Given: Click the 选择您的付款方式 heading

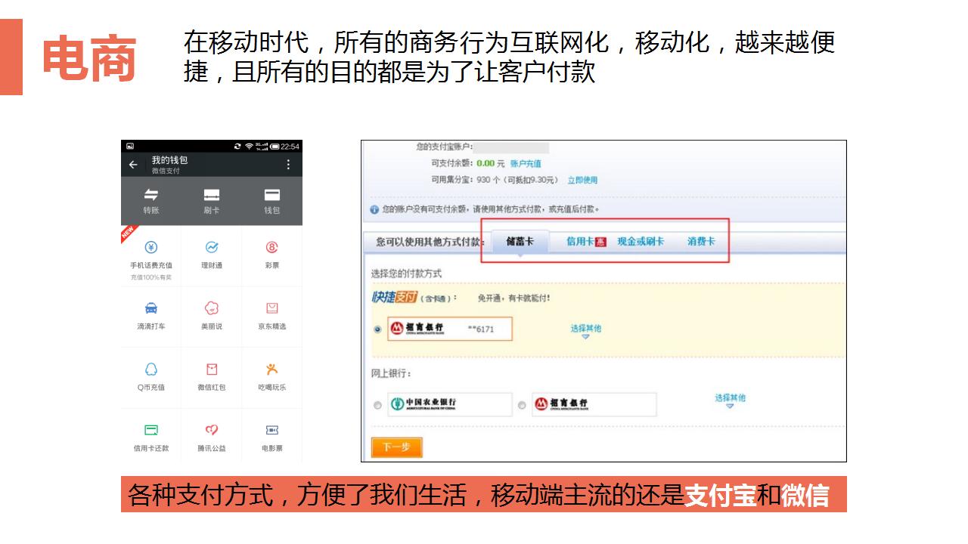Looking at the screenshot, I should point(406,274).
